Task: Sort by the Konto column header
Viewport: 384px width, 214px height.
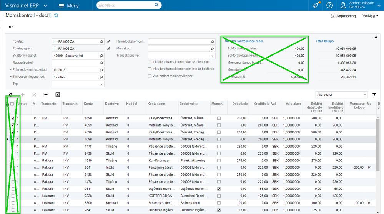Action: [88, 104]
